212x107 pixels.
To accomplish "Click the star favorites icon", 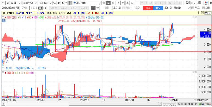I will pos(58,3).
